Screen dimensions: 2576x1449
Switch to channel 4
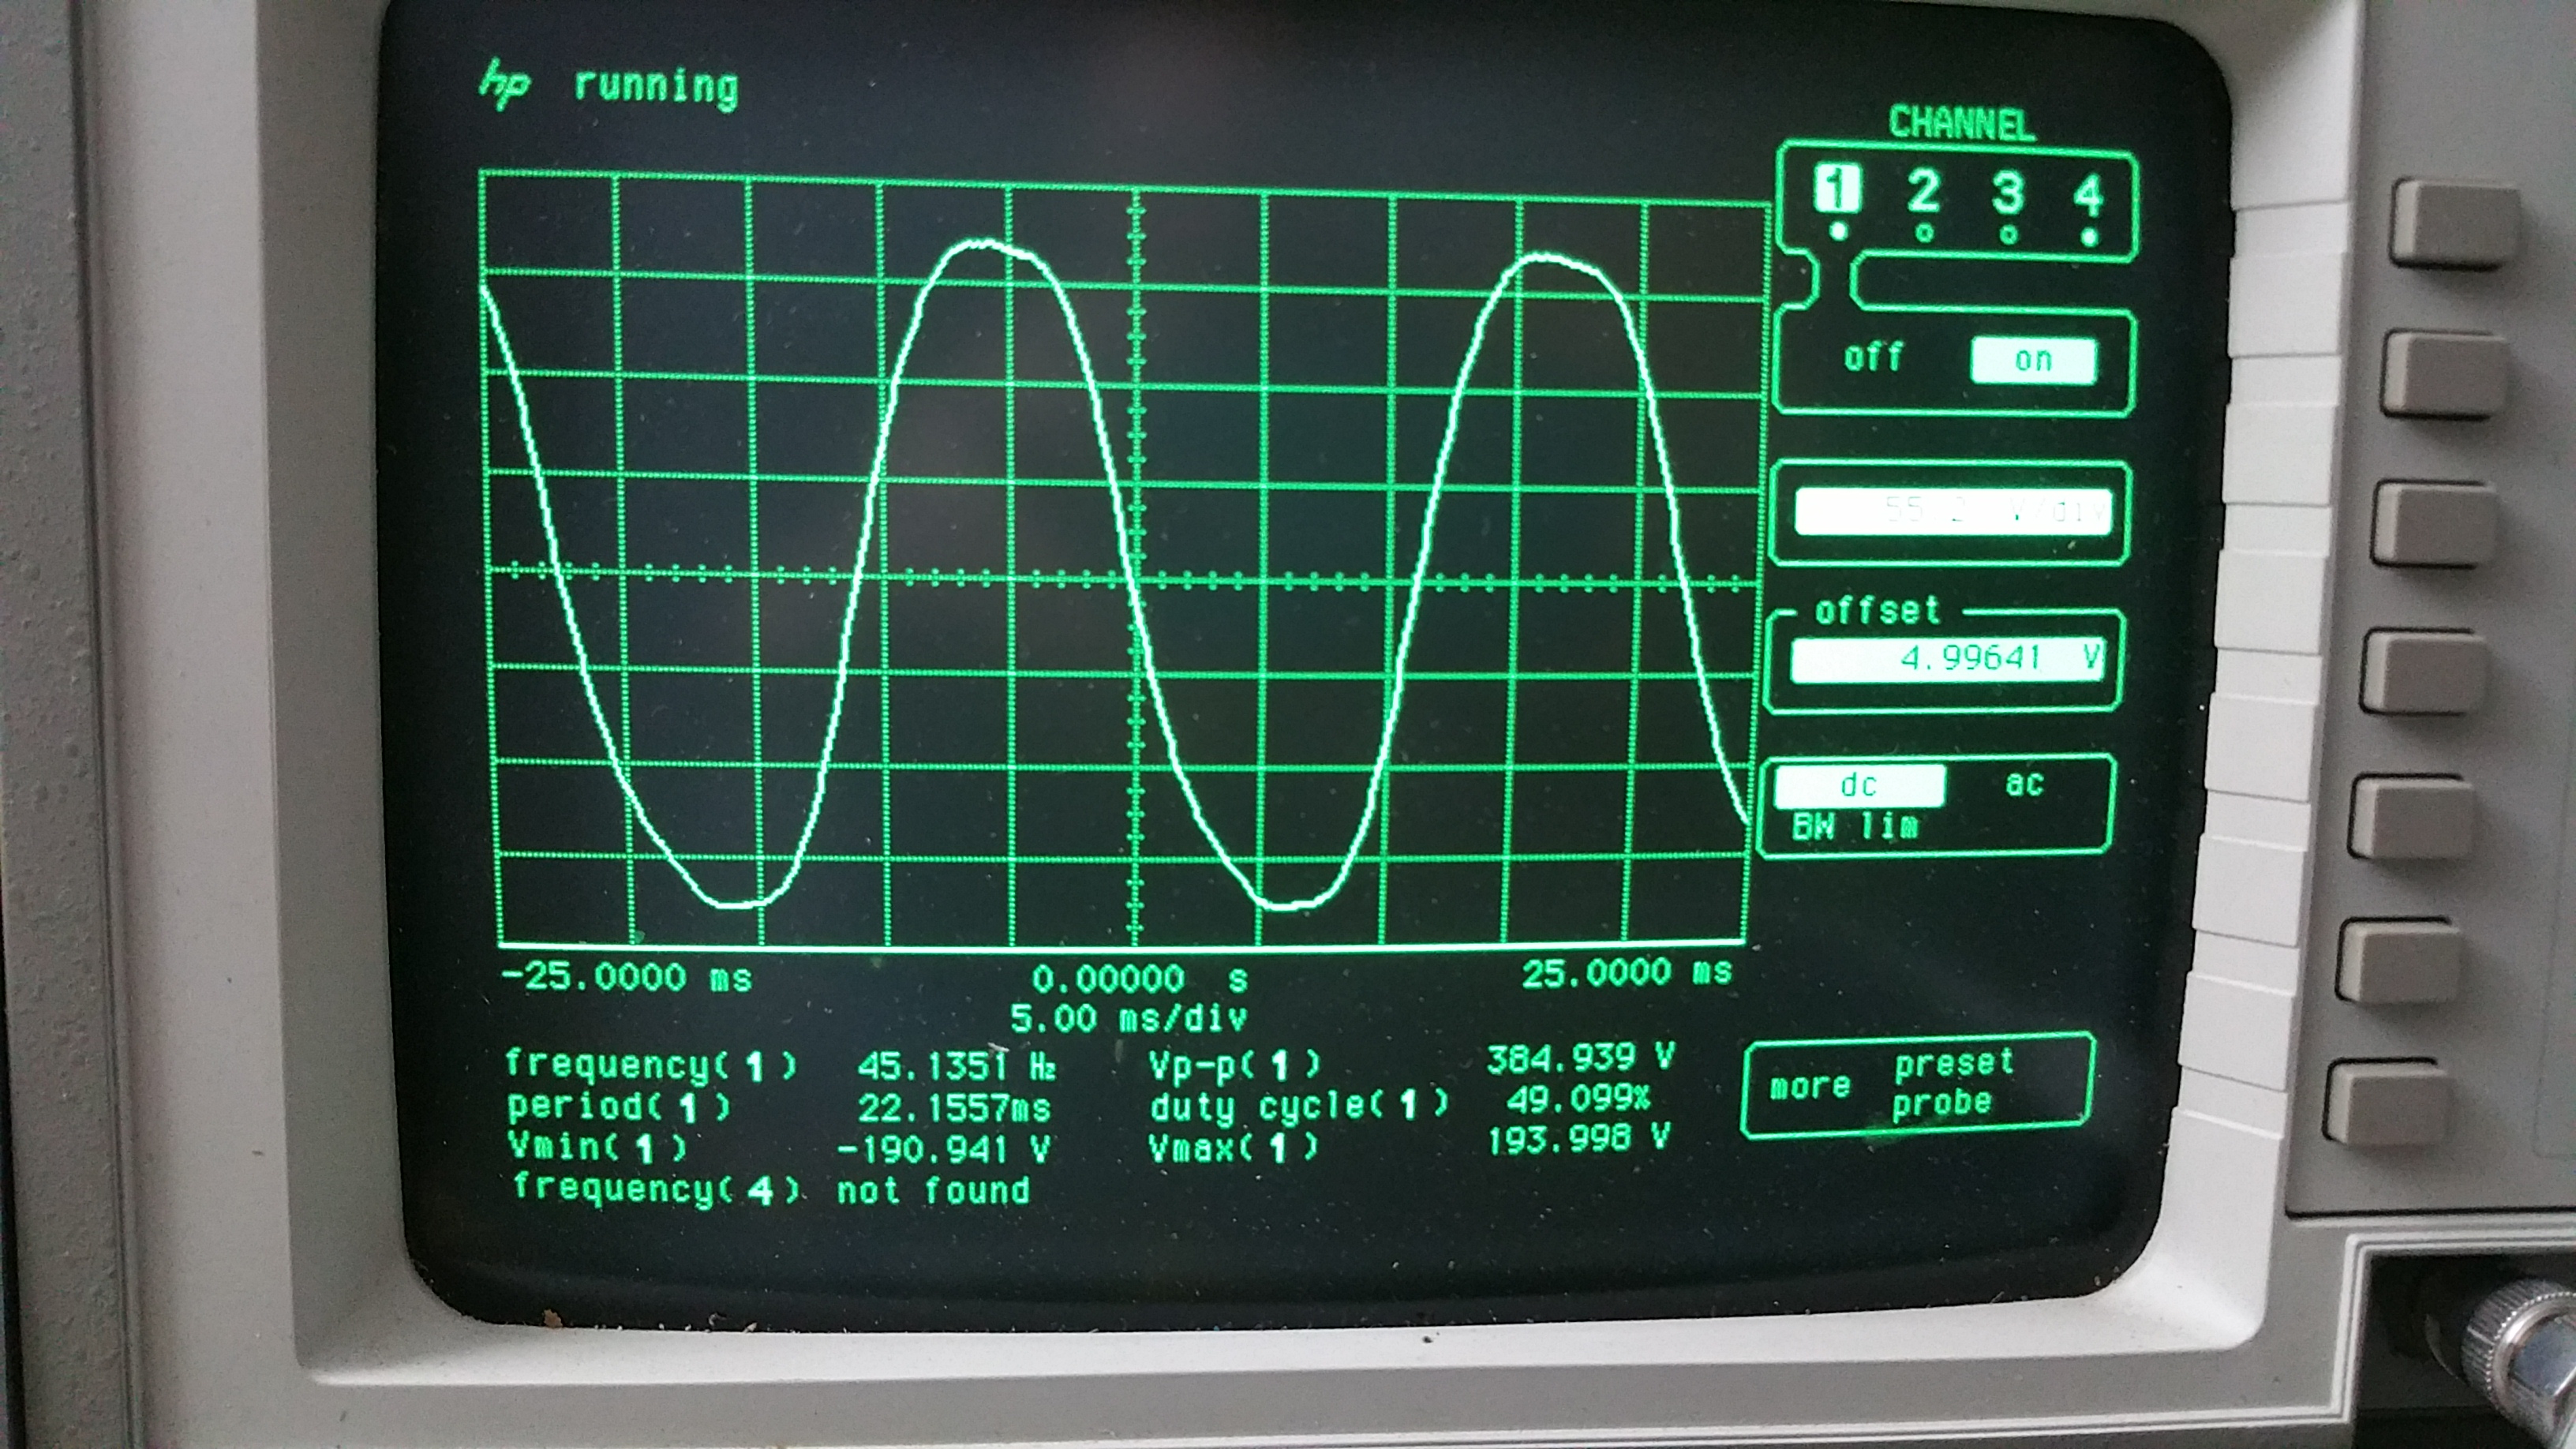(x=2089, y=195)
